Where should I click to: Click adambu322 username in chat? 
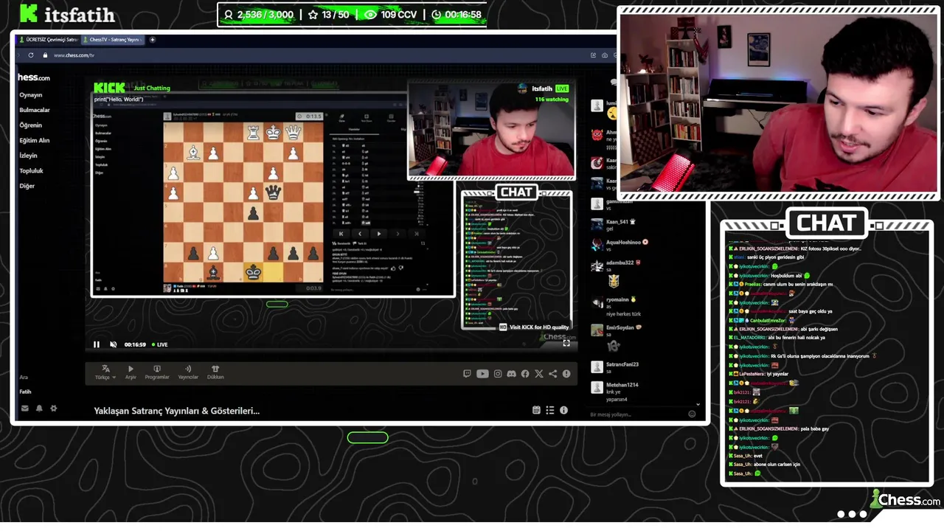620,263
